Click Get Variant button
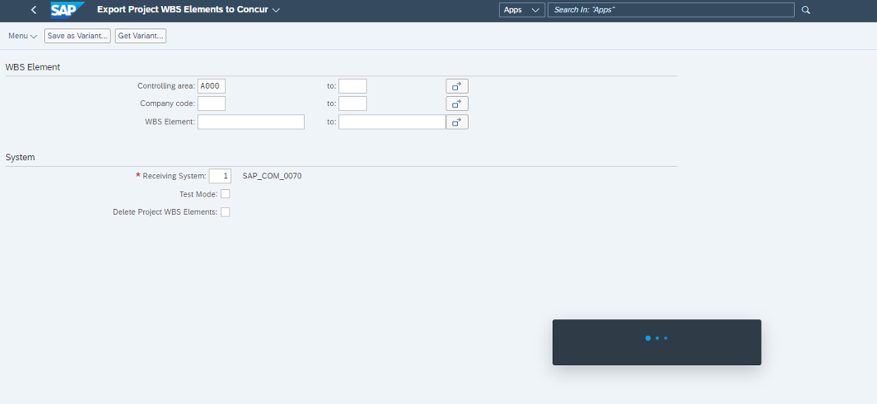 [x=140, y=36]
